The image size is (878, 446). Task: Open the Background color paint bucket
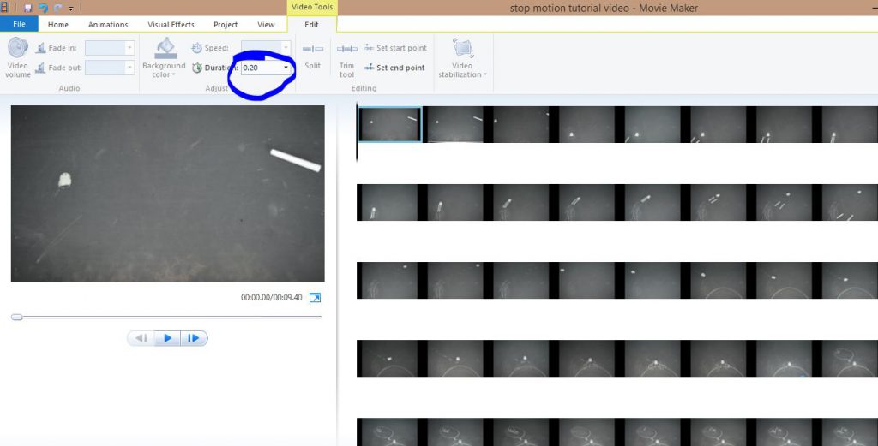point(165,49)
